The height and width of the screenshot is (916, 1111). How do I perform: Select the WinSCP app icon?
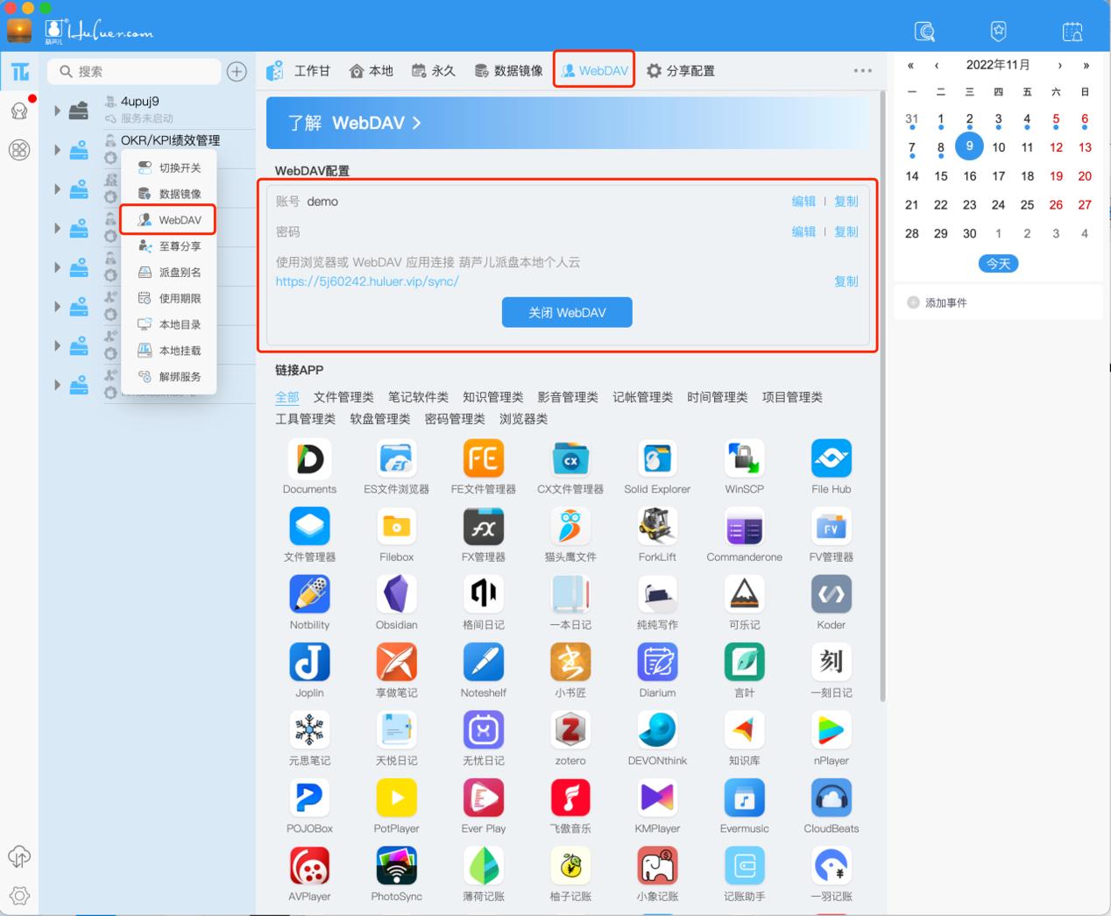(743, 458)
